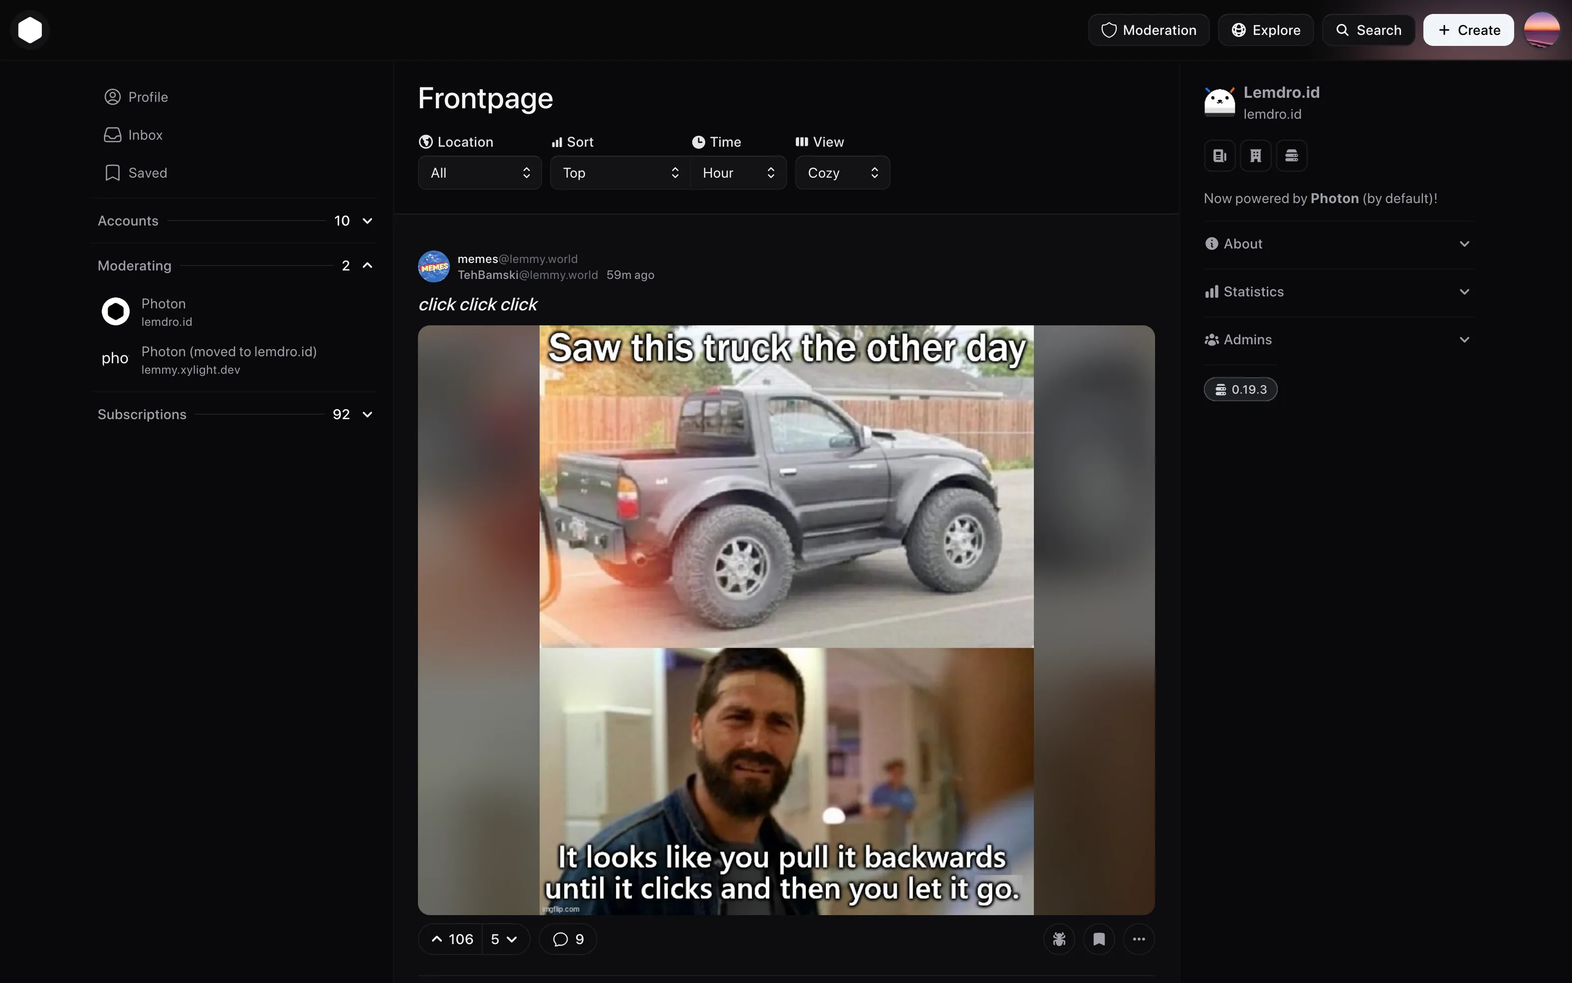This screenshot has height=983, width=1572.
Task: Click the bug debug icon on post
Action: (x=1059, y=939)
